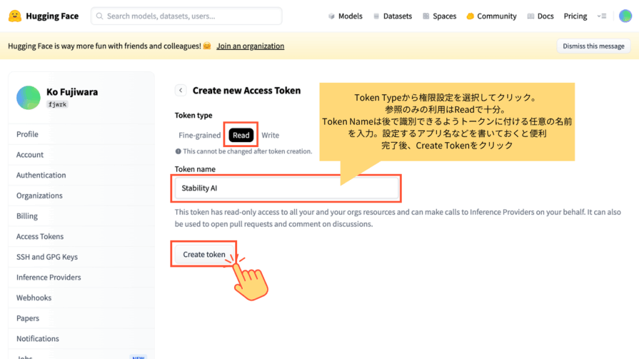Select the Read token type
Image resolution: width=639 pixels, height=359 pixels.
coord(241,135)
